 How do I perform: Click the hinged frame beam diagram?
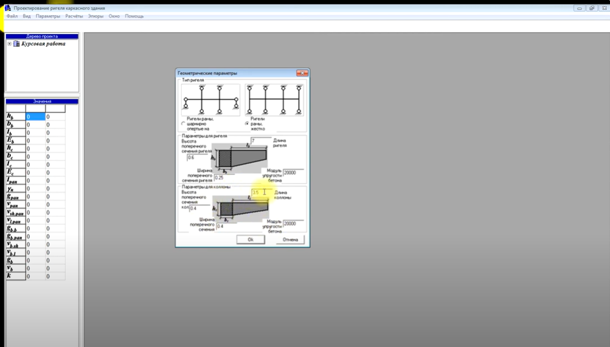pos(210,100)
